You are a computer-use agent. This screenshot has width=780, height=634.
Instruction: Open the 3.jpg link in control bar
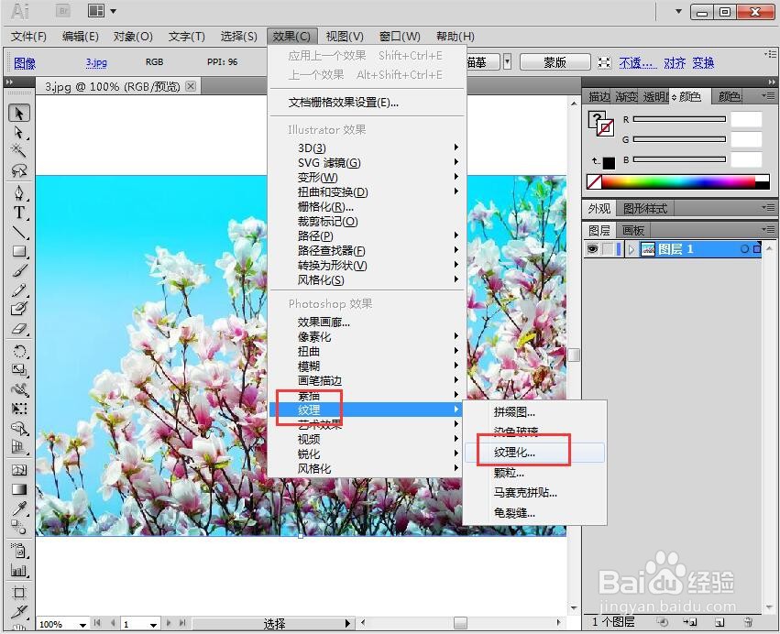point(96,61)
